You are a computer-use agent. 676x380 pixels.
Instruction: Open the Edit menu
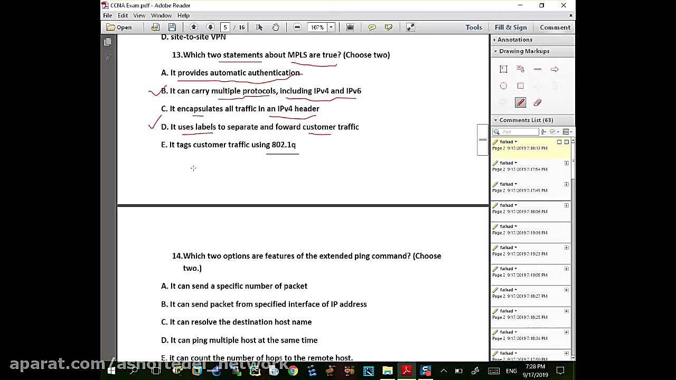coord(123,16)
